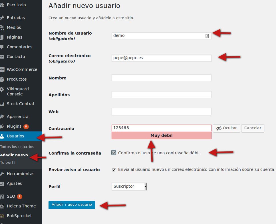Click the RokSprocket icon

[2, 216]
